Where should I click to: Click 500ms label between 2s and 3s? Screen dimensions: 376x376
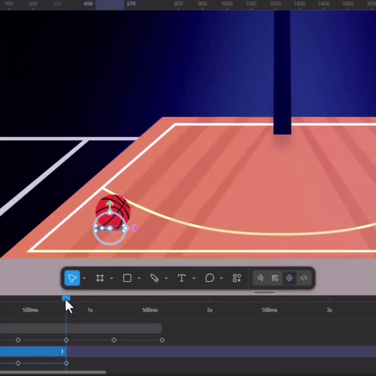pyautogui.click(x=269, y=310)
